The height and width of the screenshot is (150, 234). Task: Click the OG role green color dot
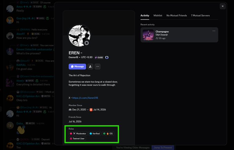(104, 134)
